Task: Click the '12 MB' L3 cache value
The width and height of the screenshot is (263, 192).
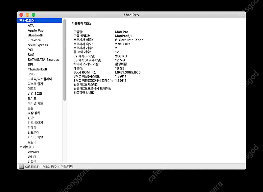Action: point(120,60)
